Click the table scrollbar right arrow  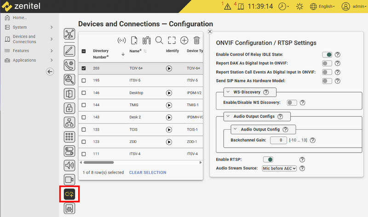point(201,162)
